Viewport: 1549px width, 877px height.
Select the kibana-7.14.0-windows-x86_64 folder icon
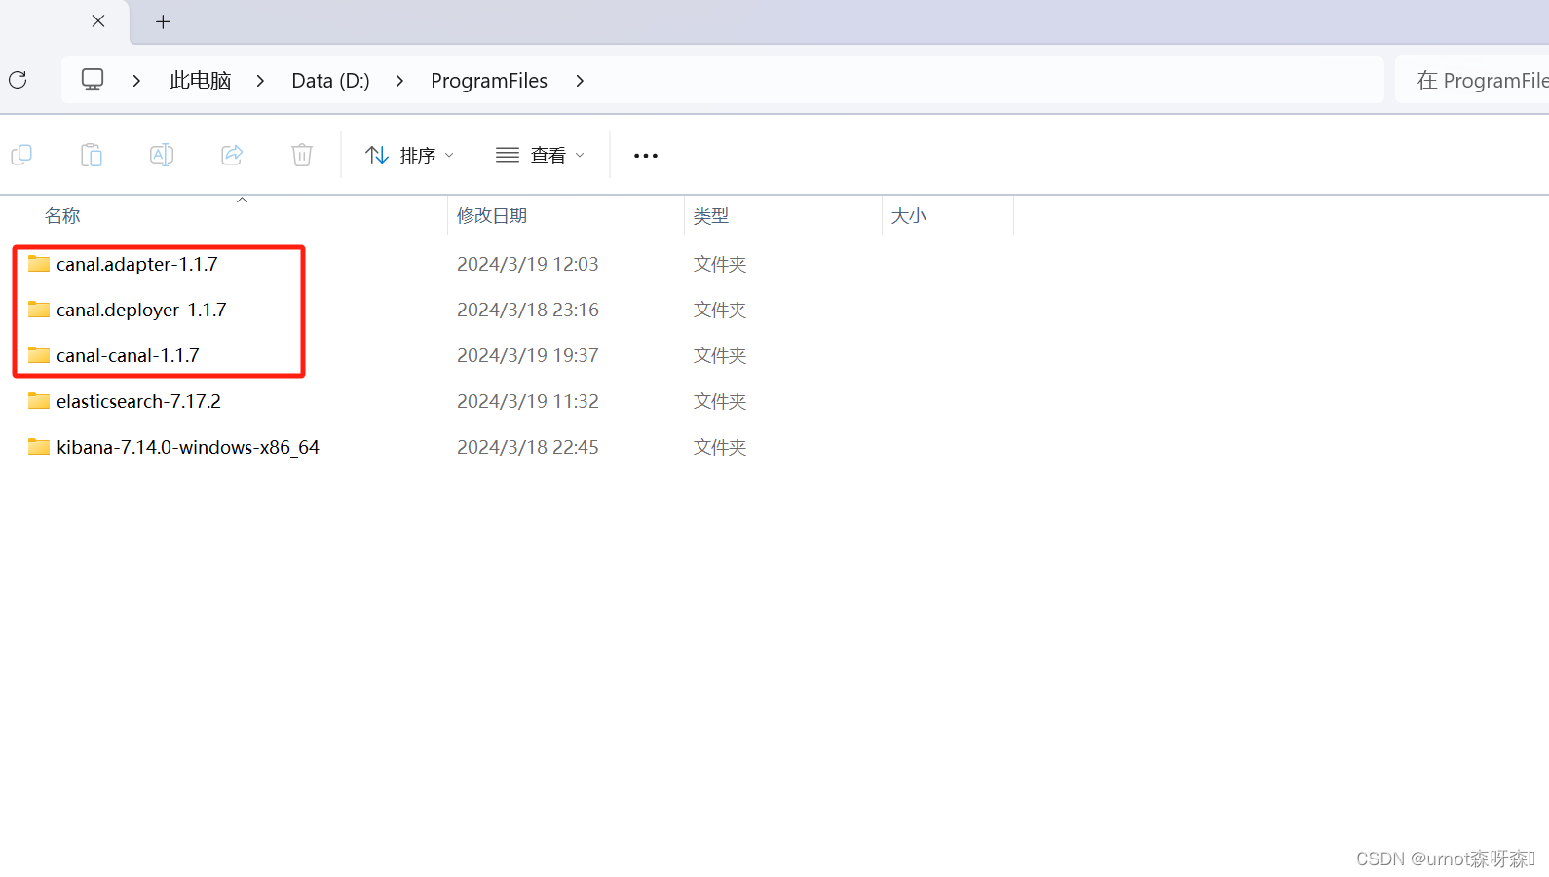point(39,447)
